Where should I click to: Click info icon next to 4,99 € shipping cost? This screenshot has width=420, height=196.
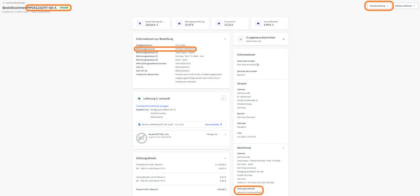272,25
